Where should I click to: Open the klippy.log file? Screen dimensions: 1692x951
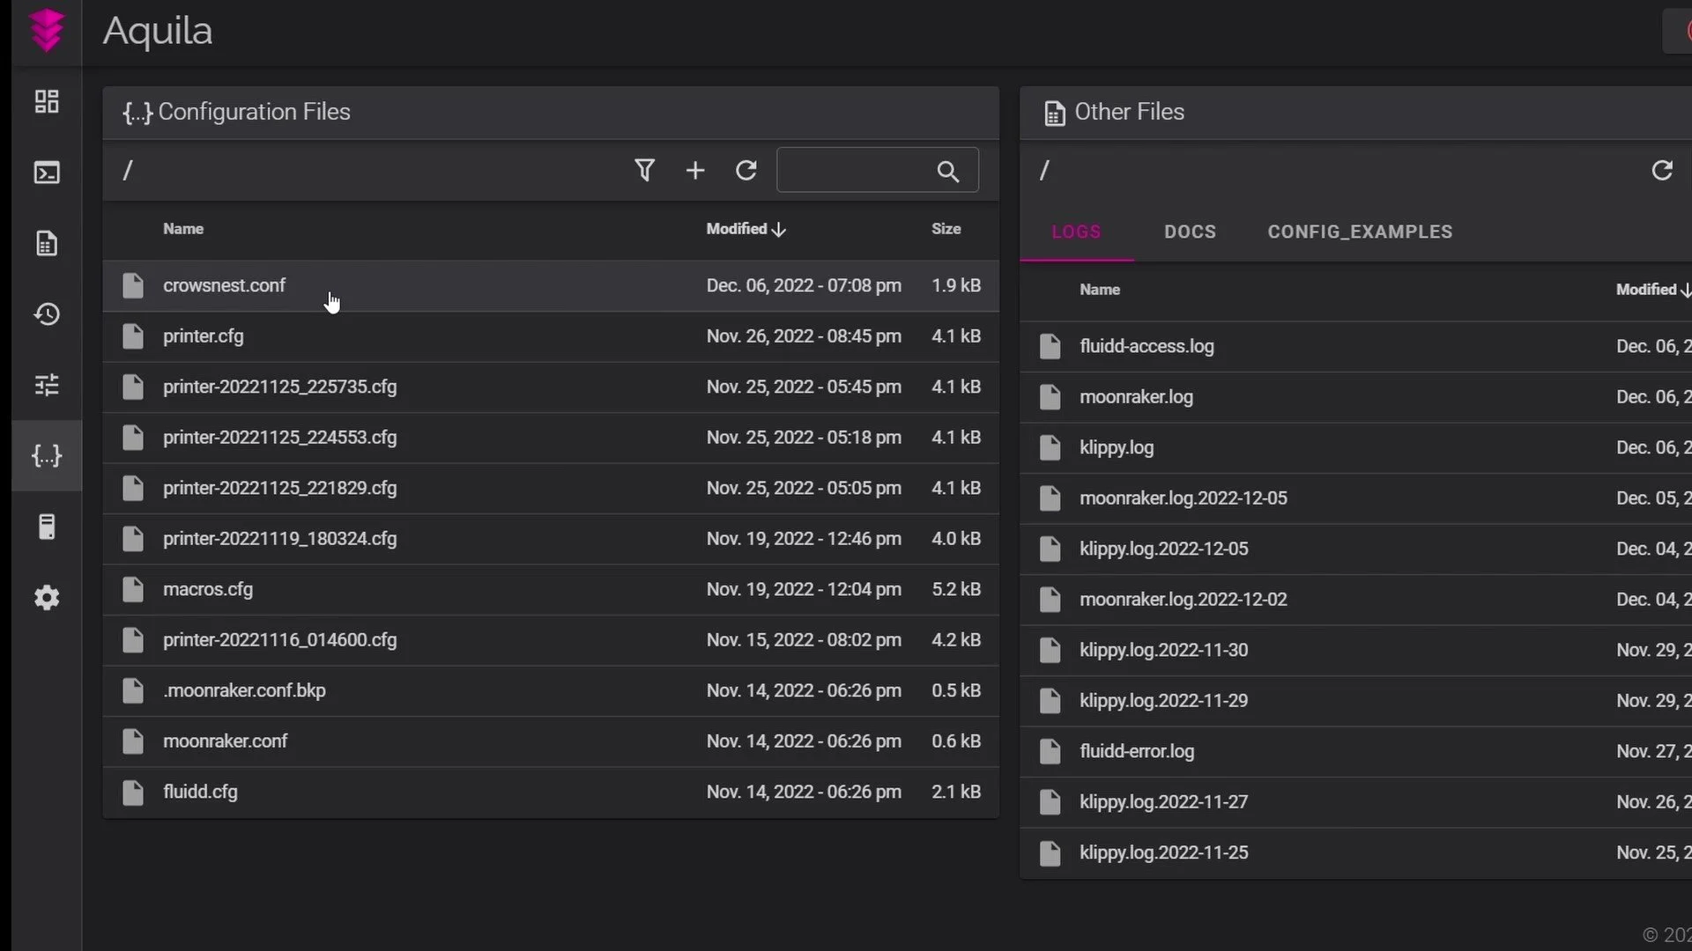1117,447
